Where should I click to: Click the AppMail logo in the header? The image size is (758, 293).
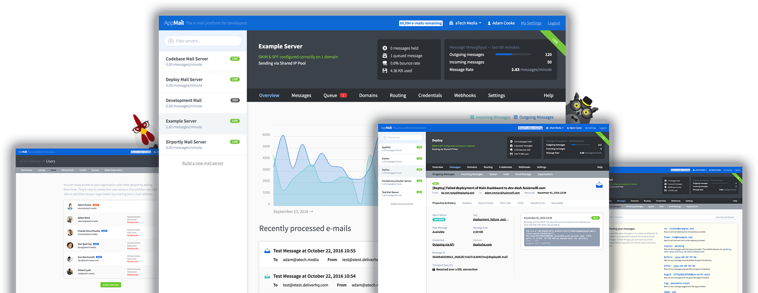[x=174, y=23]
